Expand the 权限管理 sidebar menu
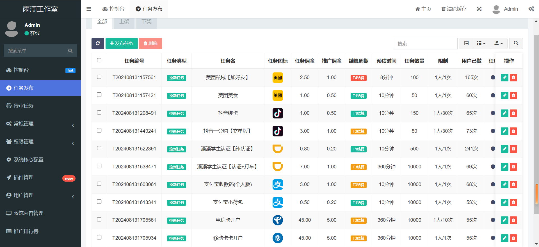539x247 pixels. [x=40, y=142]
